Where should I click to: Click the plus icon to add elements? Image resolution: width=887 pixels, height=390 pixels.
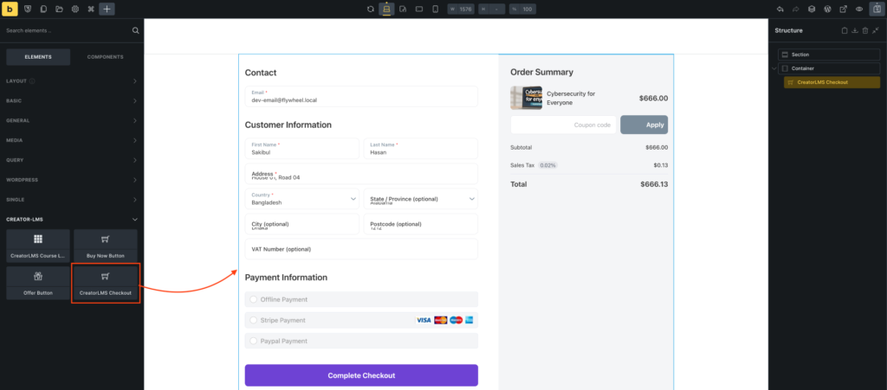106,9
